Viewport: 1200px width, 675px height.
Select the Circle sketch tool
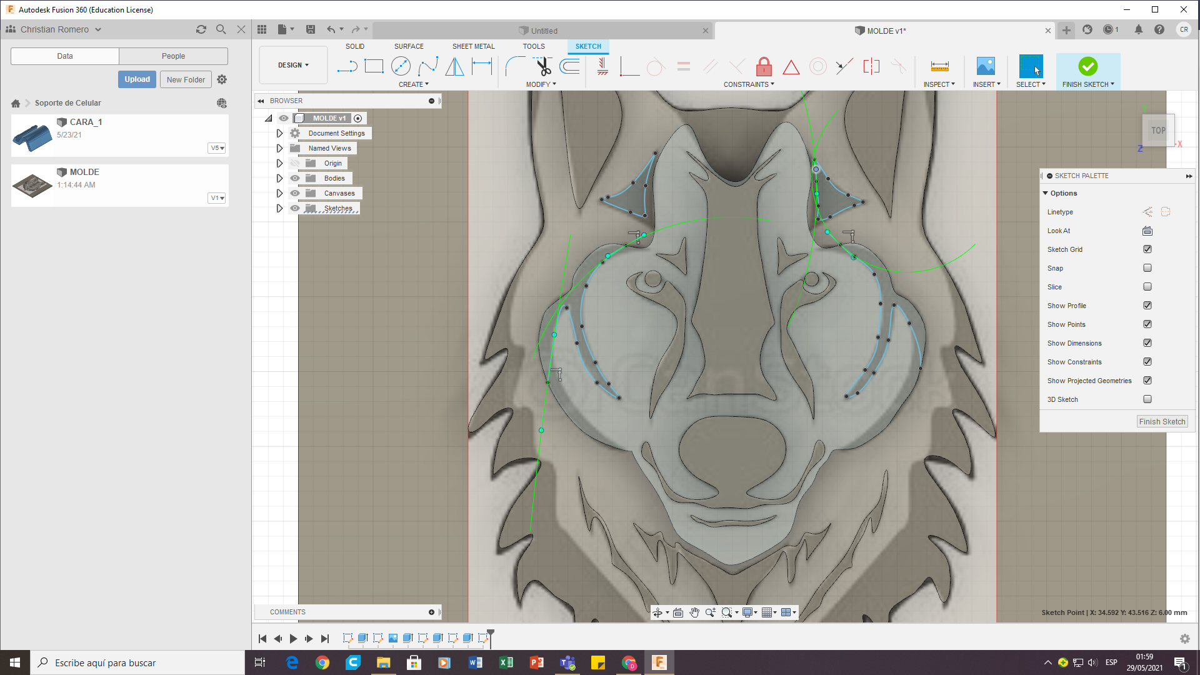[401, 66]
